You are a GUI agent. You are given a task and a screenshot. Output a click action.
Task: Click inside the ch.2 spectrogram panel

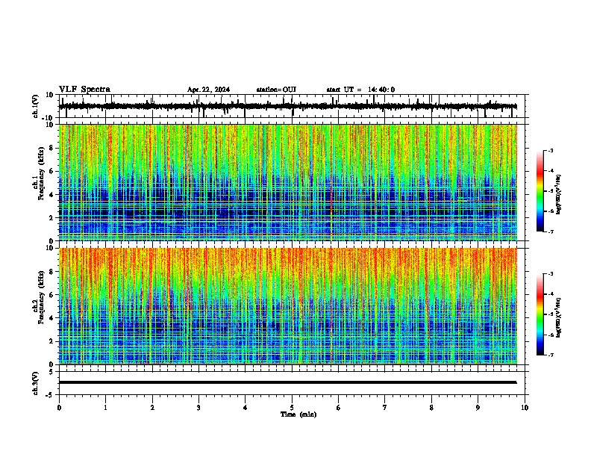point(288,306)
